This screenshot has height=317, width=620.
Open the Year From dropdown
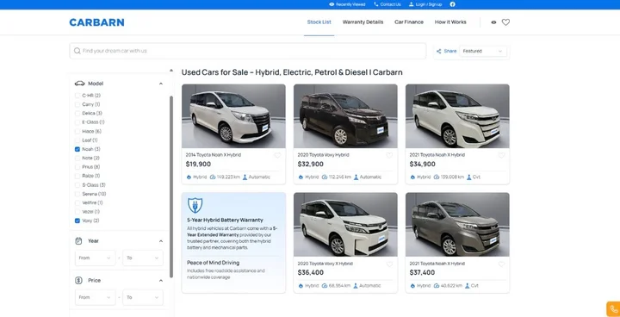[96, 258]
